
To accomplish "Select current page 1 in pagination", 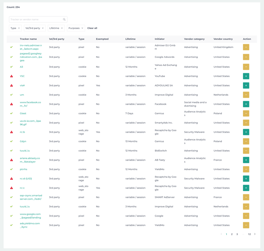I will coord(226,234).
